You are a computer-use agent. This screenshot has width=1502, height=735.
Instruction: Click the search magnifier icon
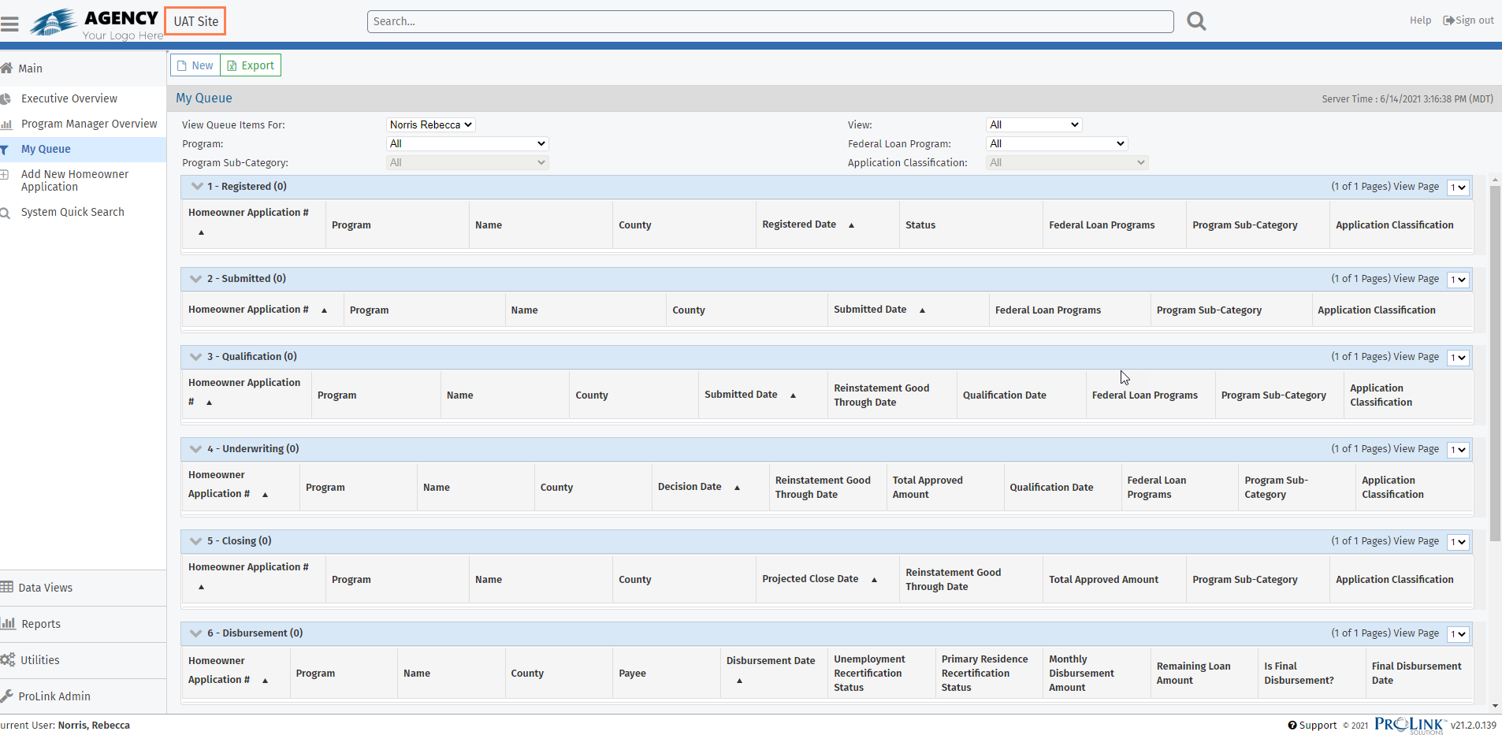pos(1196,21)
